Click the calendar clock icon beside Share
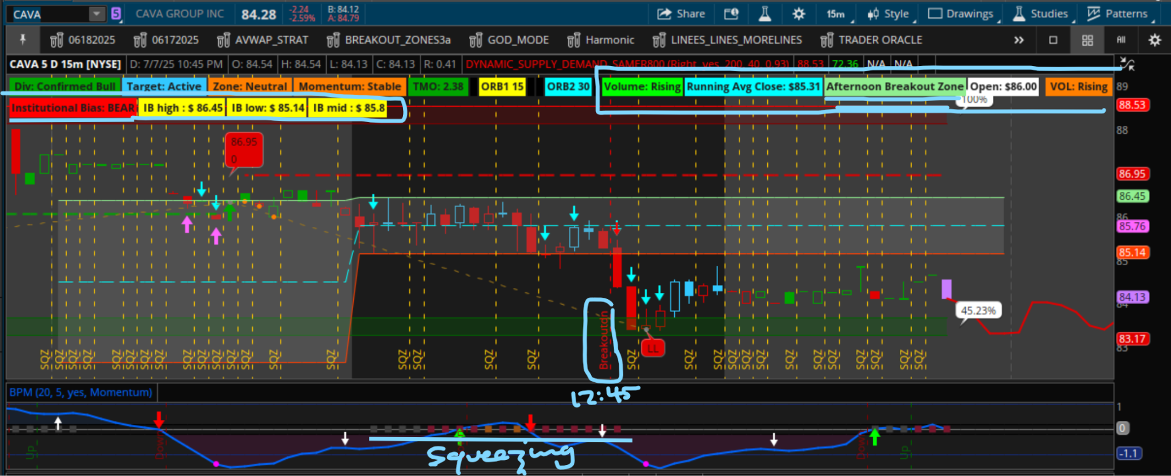This screenshot has width=1171, height=476. pos(732,14)
